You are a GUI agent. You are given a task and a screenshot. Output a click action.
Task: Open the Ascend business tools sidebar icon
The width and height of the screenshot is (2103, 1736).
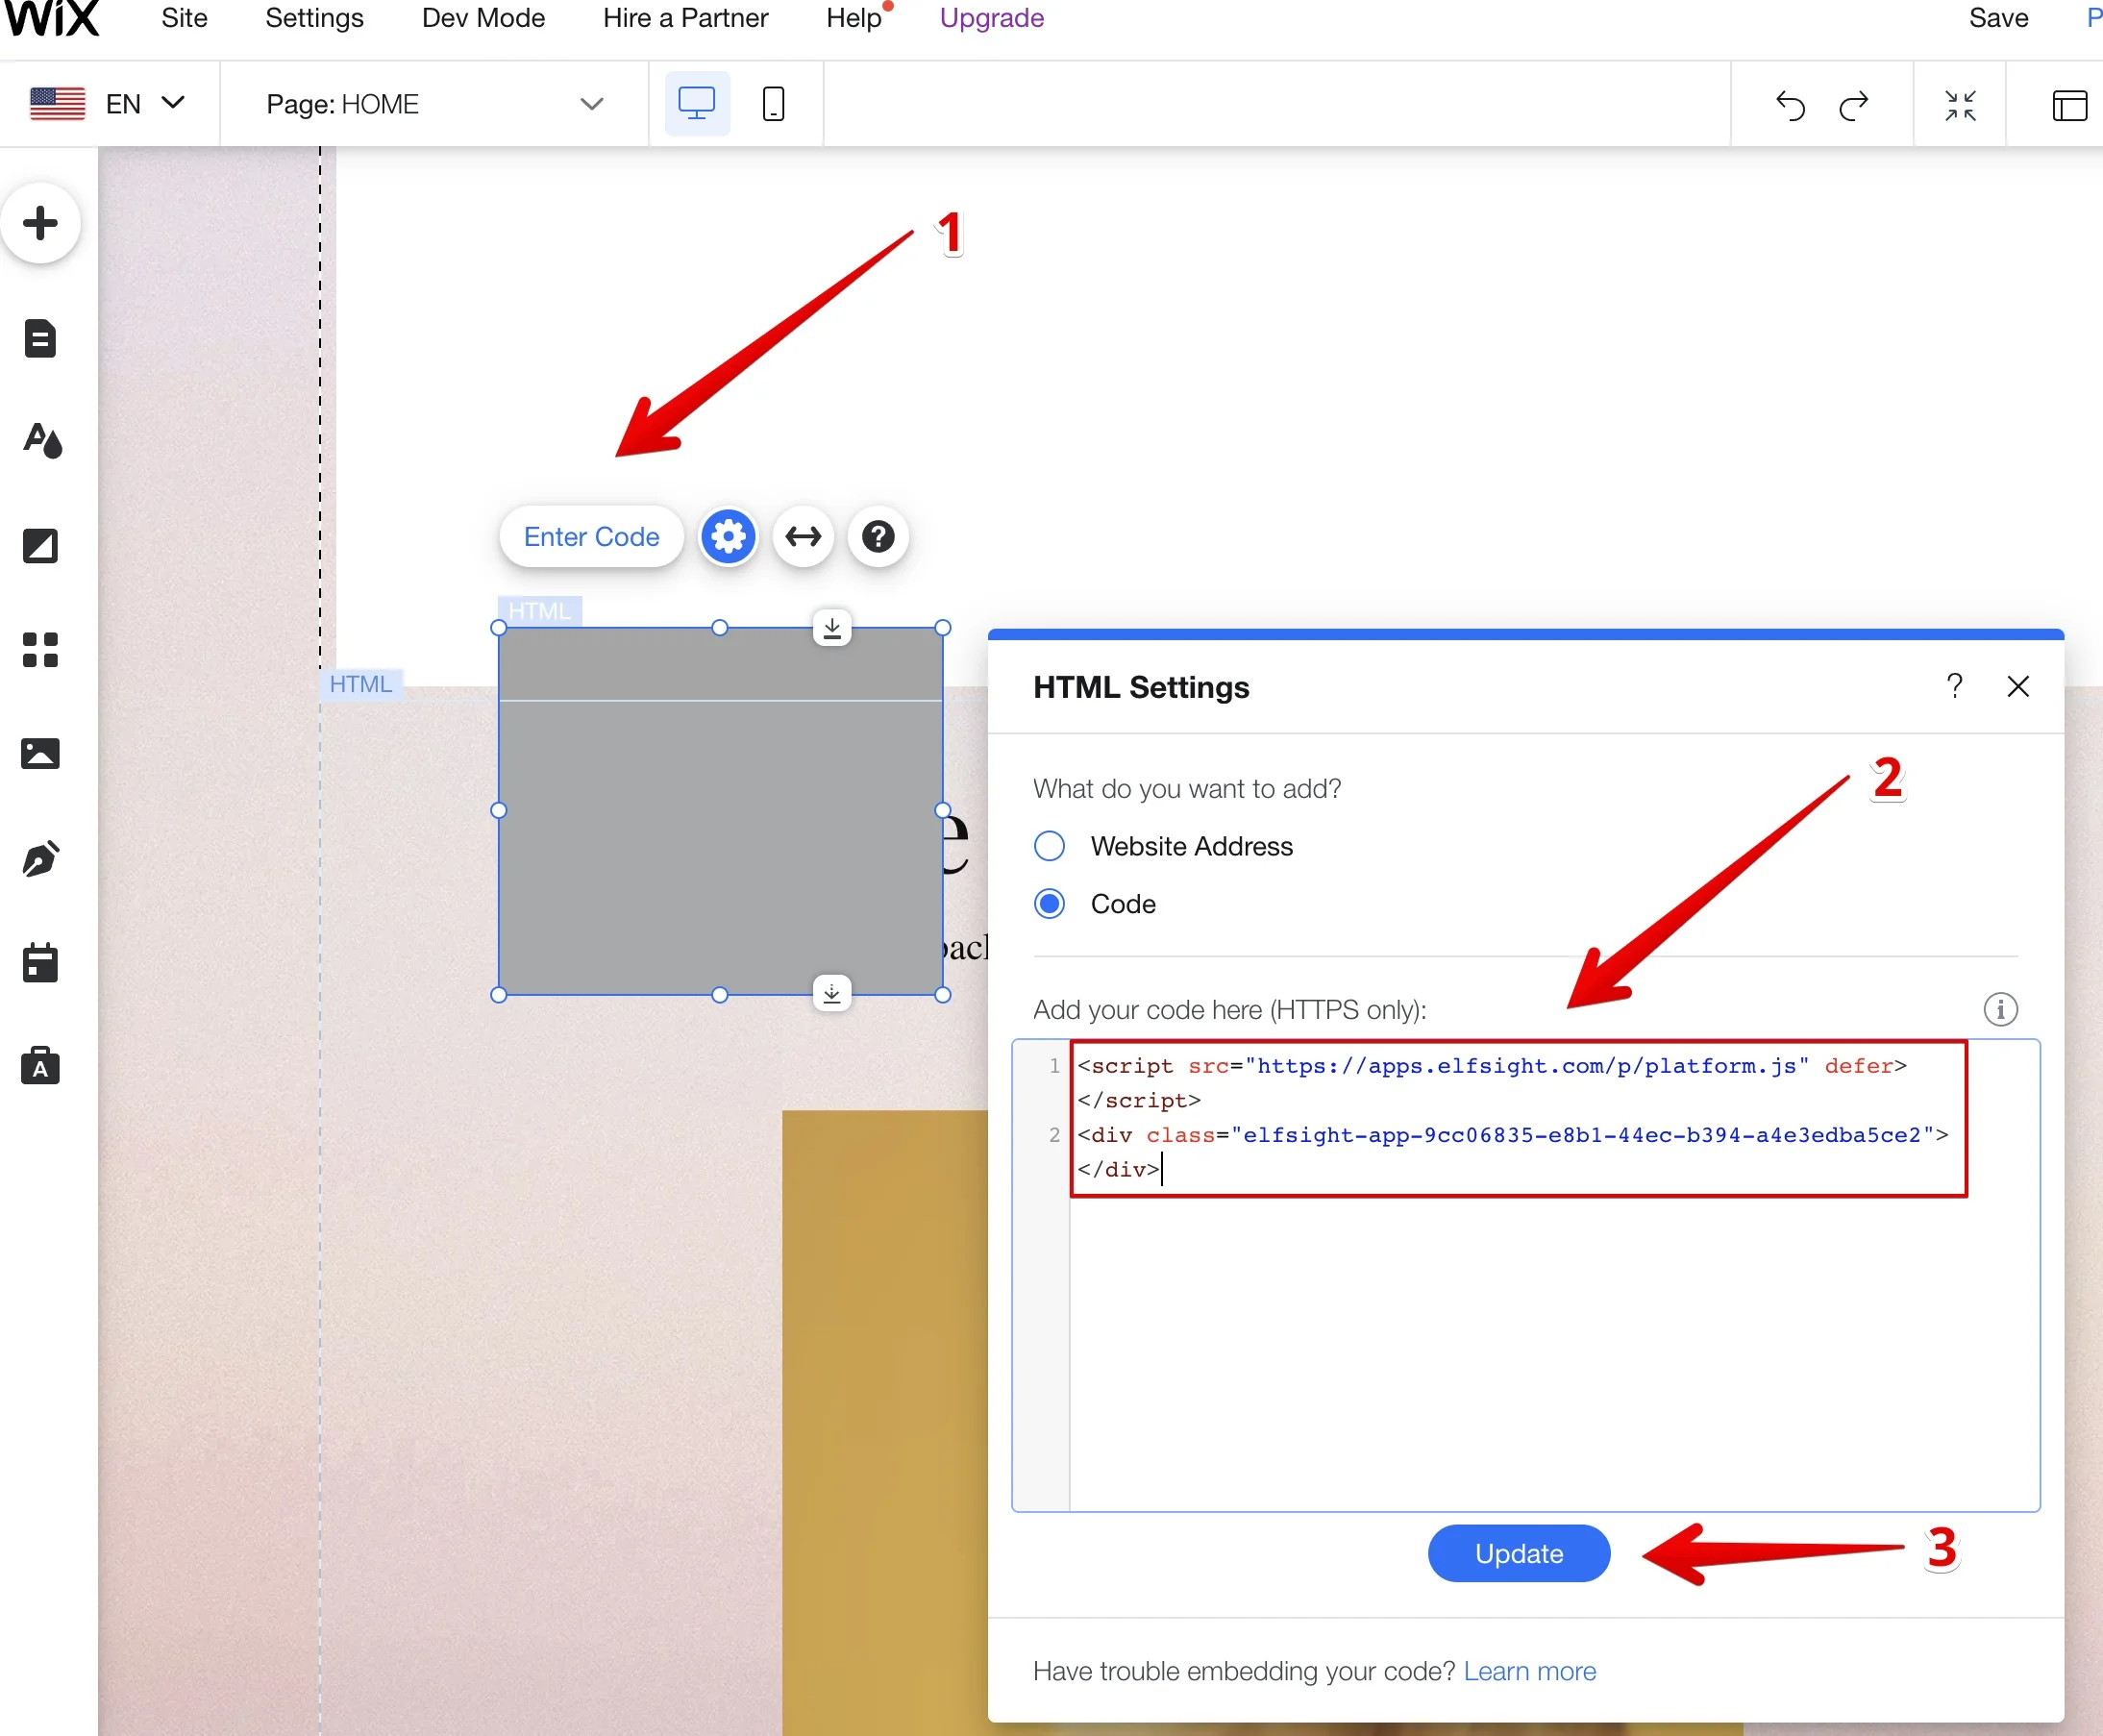coord(40,1066)
